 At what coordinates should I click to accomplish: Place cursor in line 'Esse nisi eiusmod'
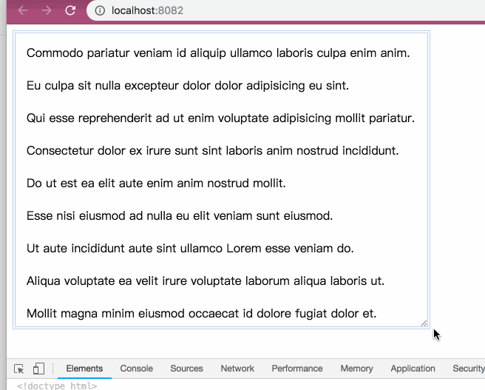tap(180, 216)
